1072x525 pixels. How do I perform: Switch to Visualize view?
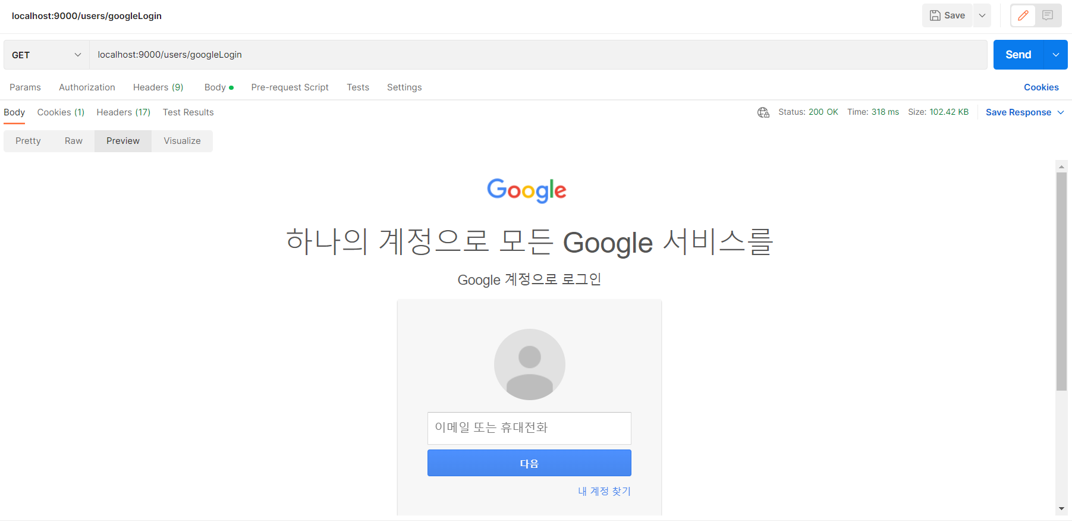pyautogui.click(x=182, y=141)
